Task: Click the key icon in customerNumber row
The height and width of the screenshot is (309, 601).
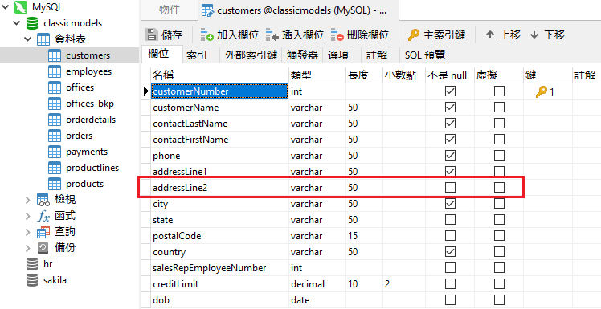Action: click(542, 91)
